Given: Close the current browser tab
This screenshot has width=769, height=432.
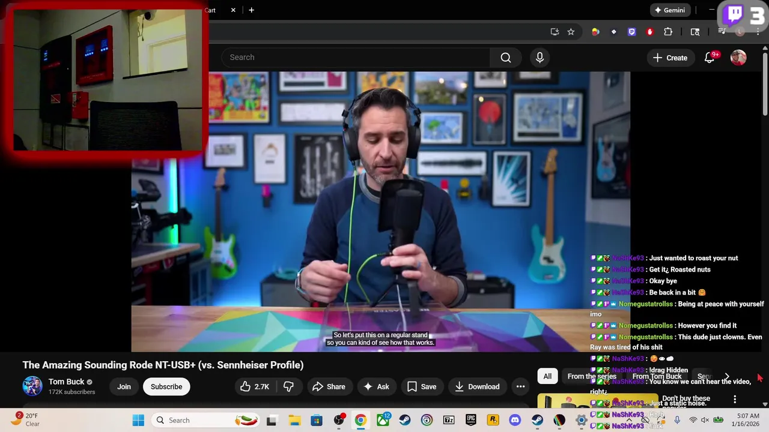Looking at the screenshot, I should (233, 10).
